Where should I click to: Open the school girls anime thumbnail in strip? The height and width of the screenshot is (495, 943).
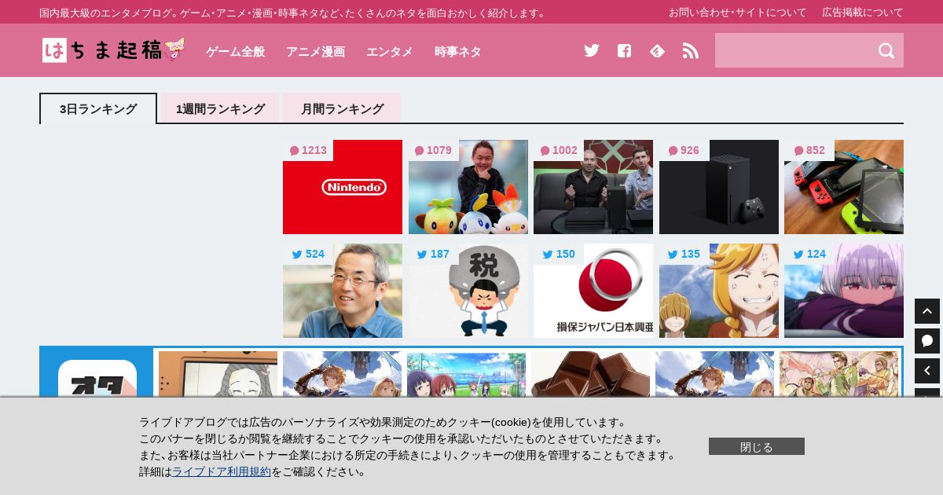tap(466, 374)
